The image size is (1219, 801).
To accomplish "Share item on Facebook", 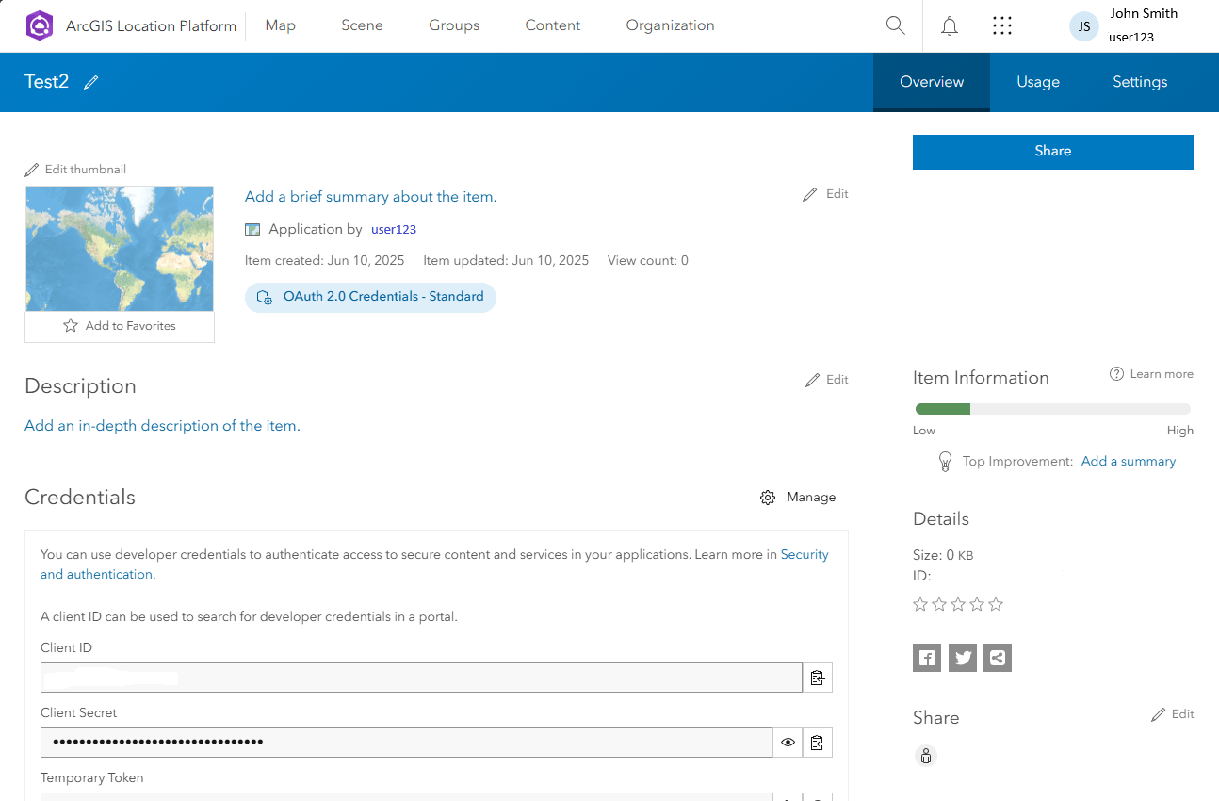I will point(927,658).
